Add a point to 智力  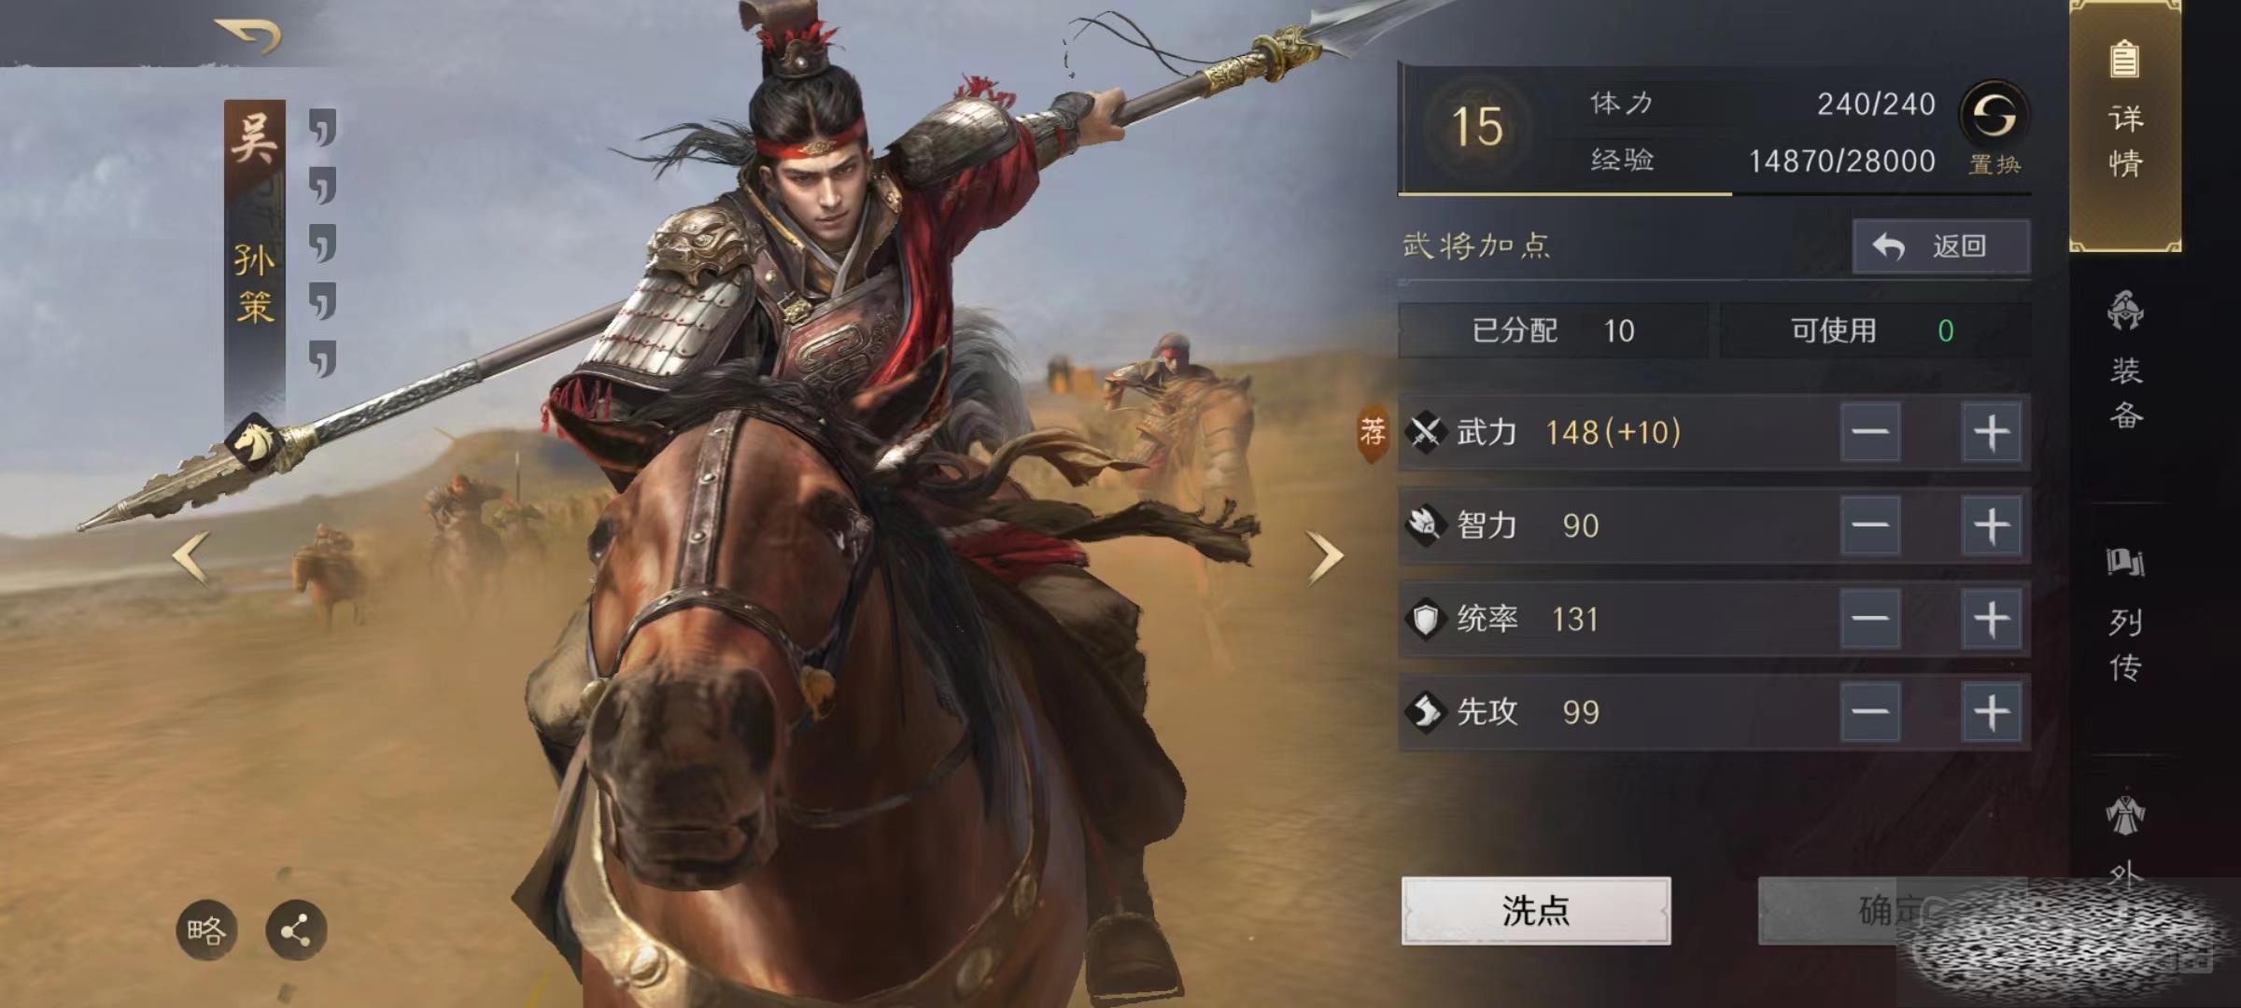(x=1992, y=525)
